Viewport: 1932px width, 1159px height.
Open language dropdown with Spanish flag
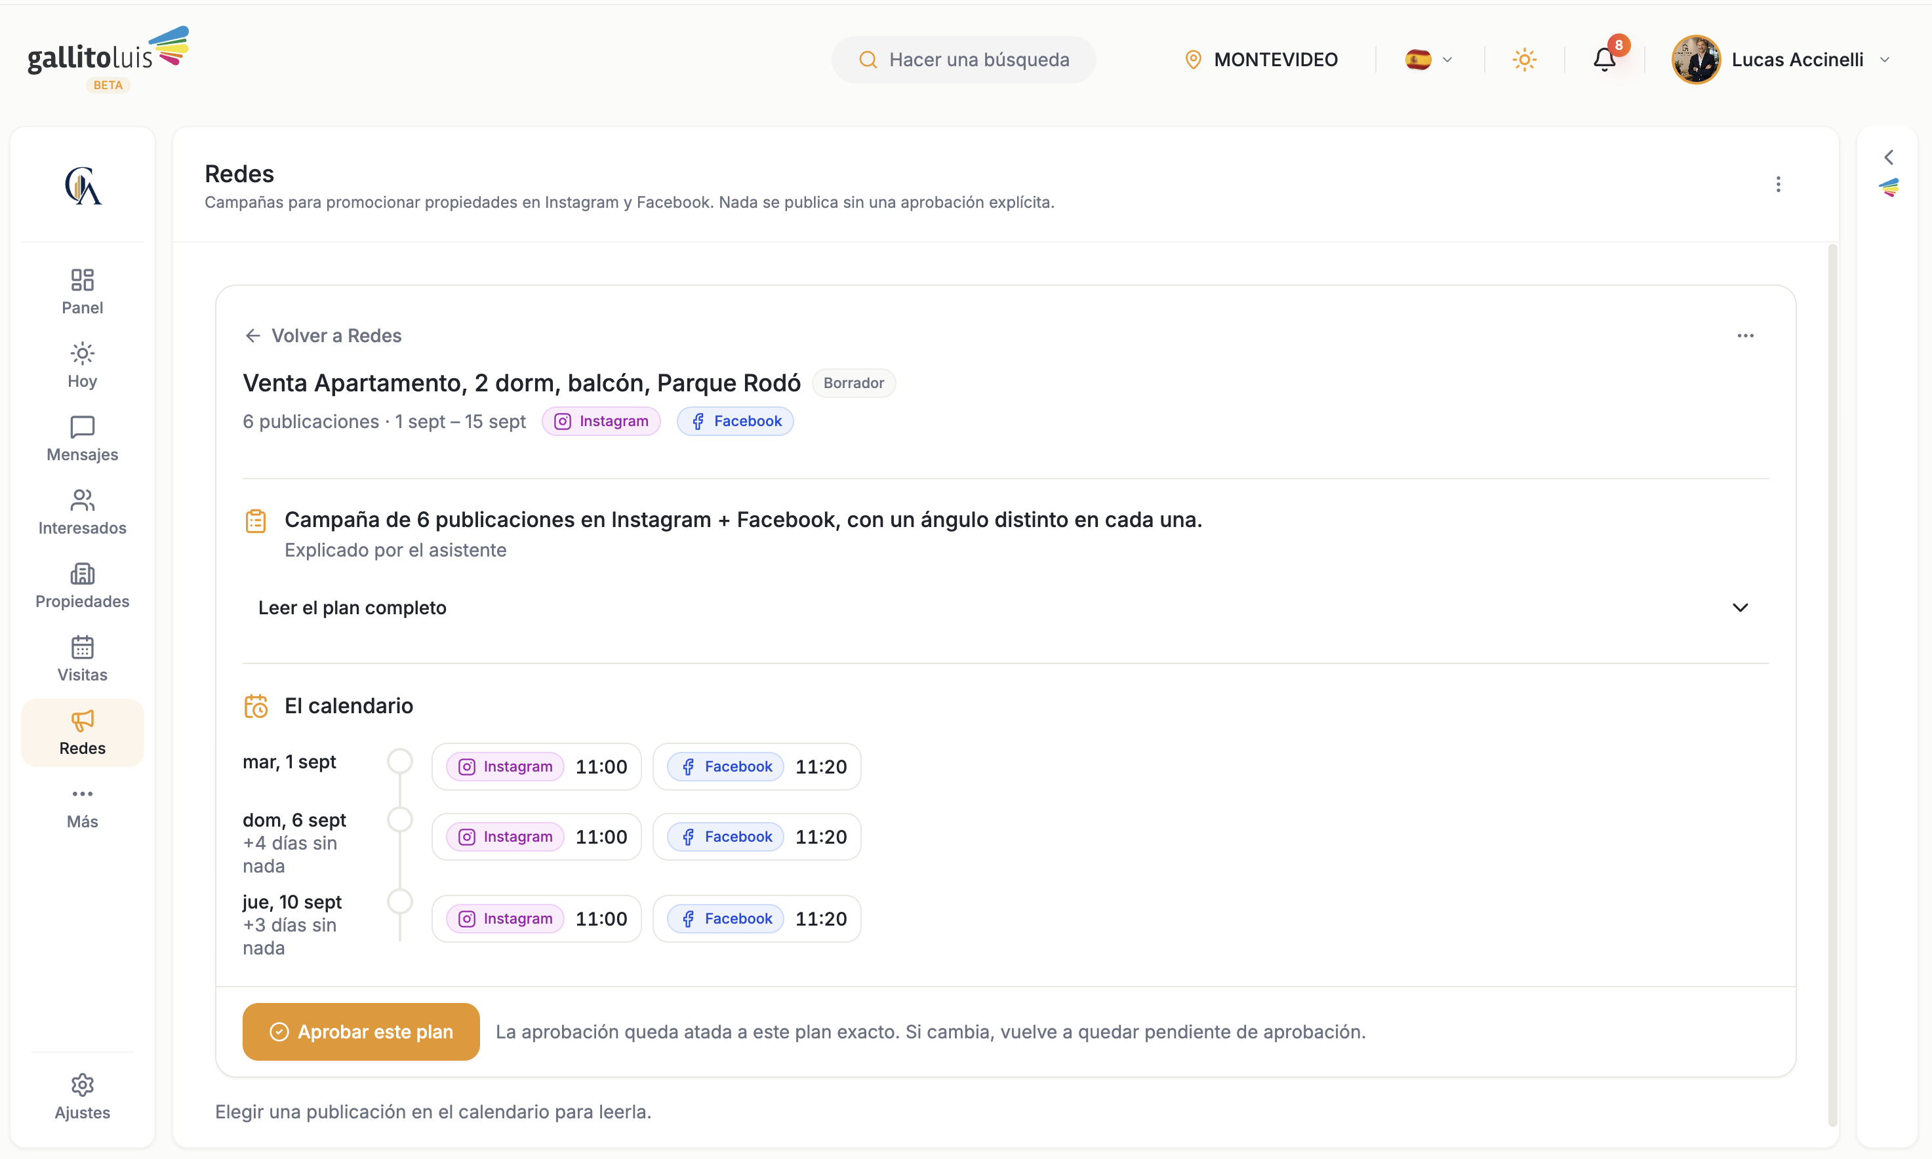[1429, 60]
